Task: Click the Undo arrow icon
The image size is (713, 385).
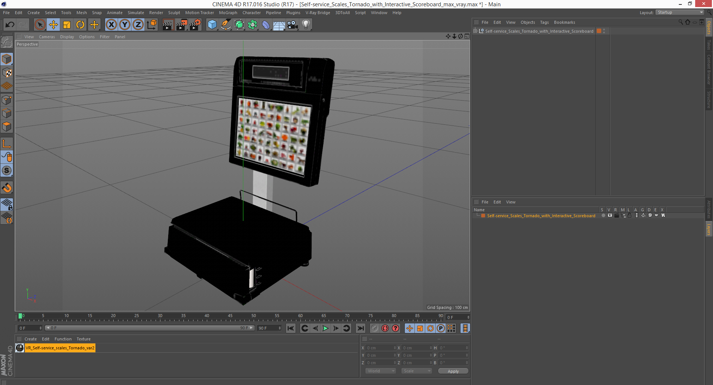Action: coord(10,25)
